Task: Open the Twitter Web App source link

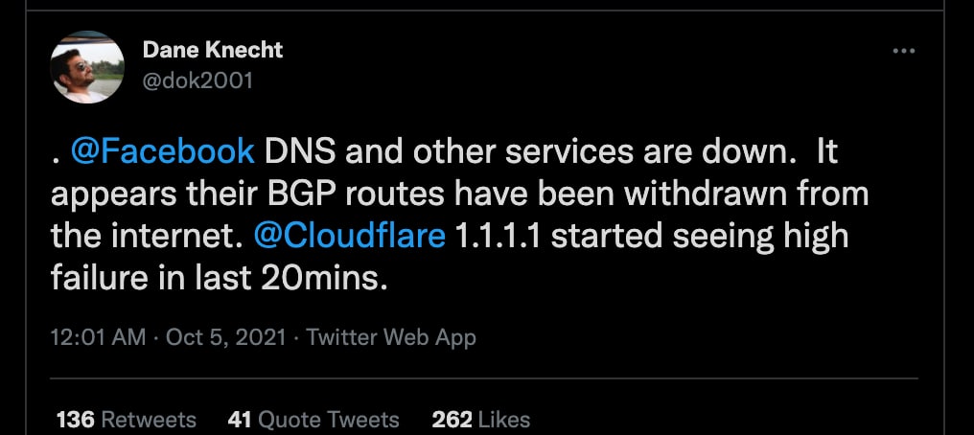Action: point(391,337)
